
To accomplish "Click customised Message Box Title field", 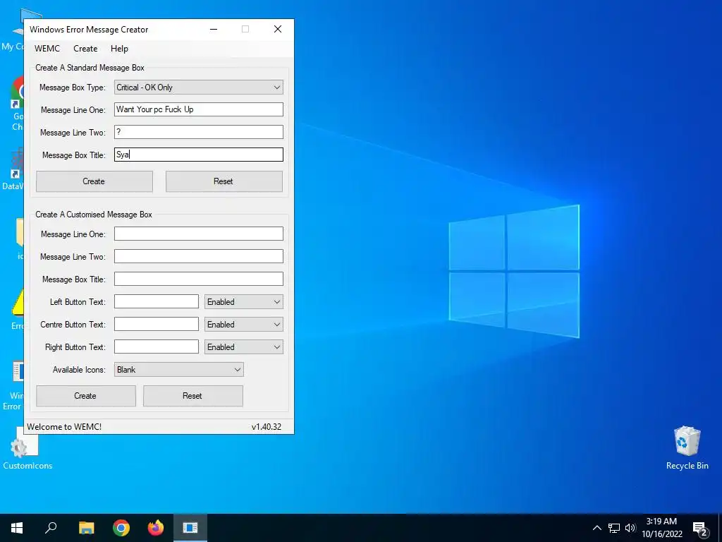I will point(198,279).
